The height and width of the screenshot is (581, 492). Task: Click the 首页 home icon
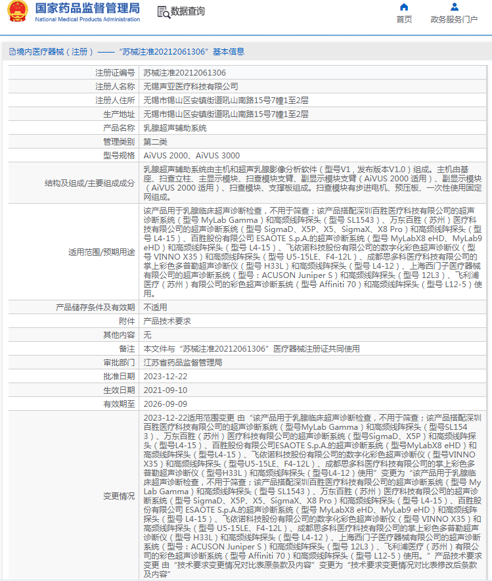(404, 7)
